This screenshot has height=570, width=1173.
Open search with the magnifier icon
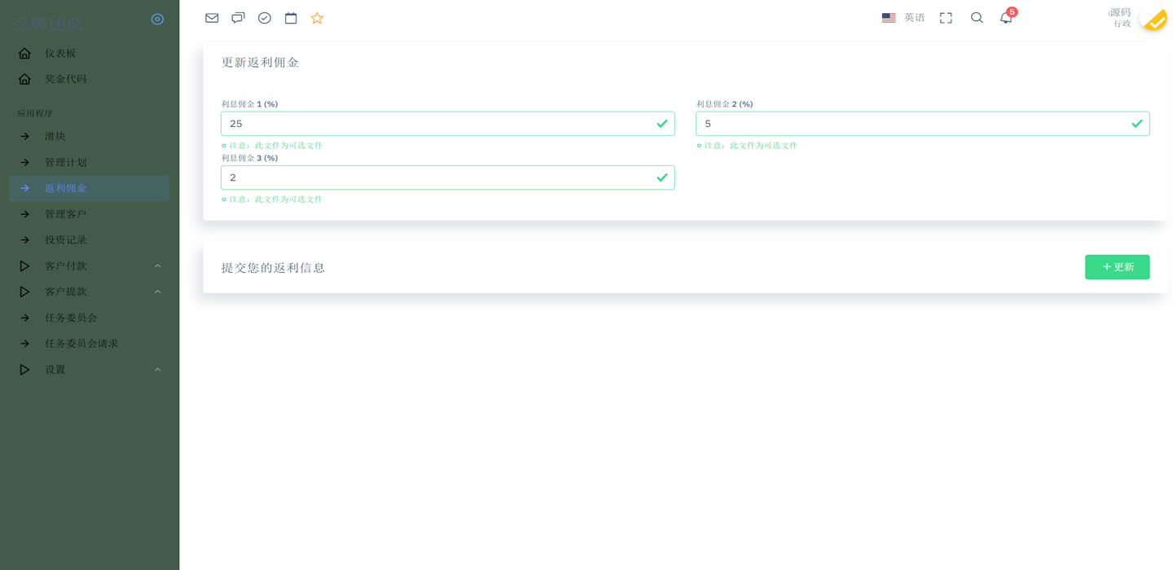(x=977, y=18)
